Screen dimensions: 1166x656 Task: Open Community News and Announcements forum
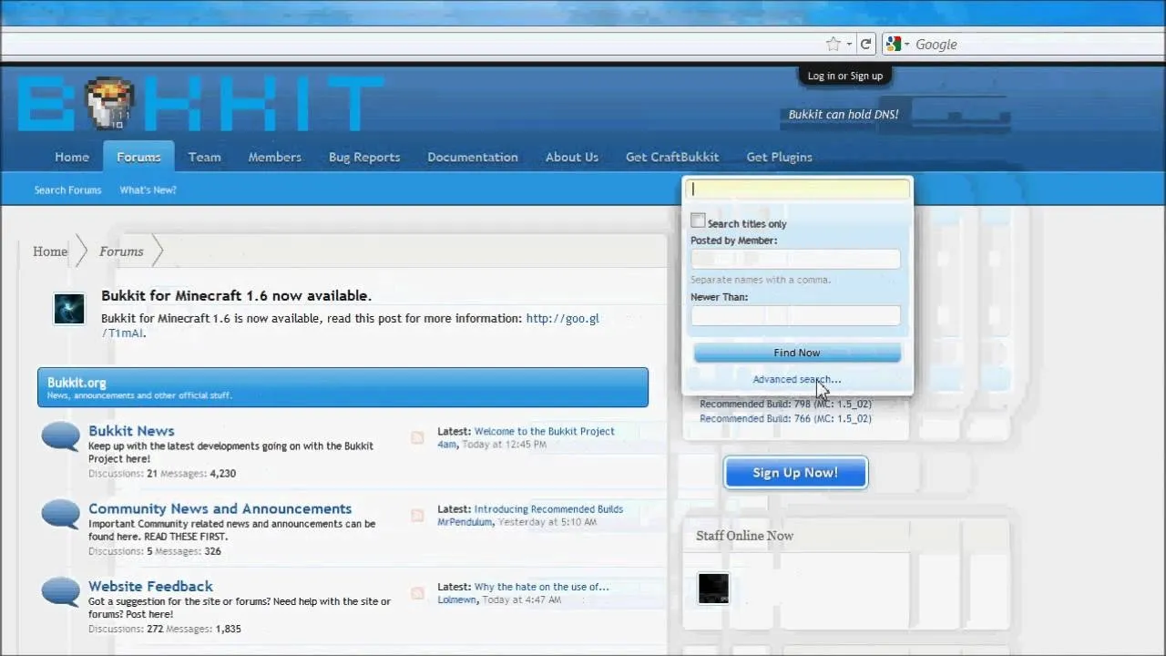click(220, 508)
